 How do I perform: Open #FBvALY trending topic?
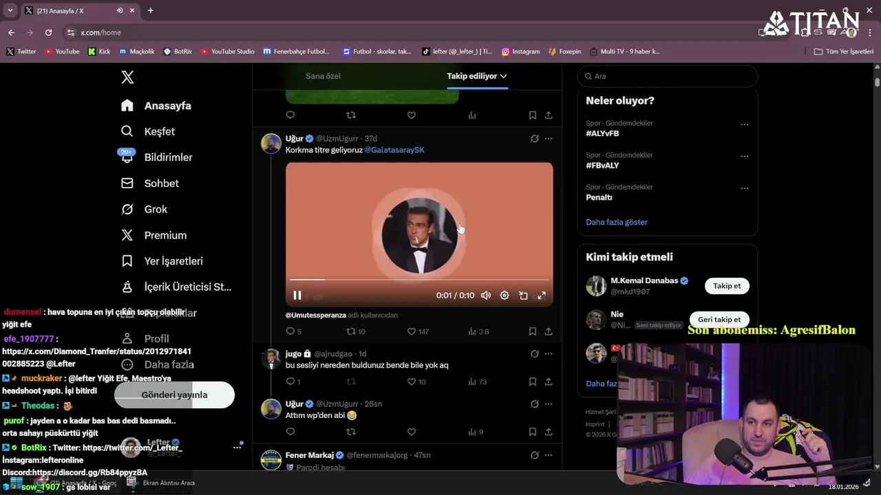602,166
